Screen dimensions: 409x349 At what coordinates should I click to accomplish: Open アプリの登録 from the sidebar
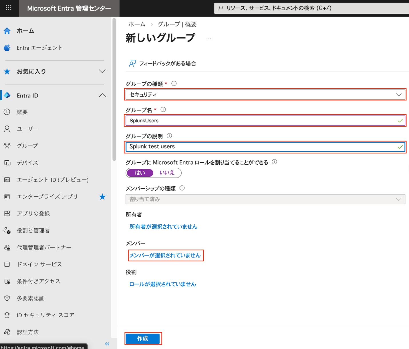tap(33, 213)
